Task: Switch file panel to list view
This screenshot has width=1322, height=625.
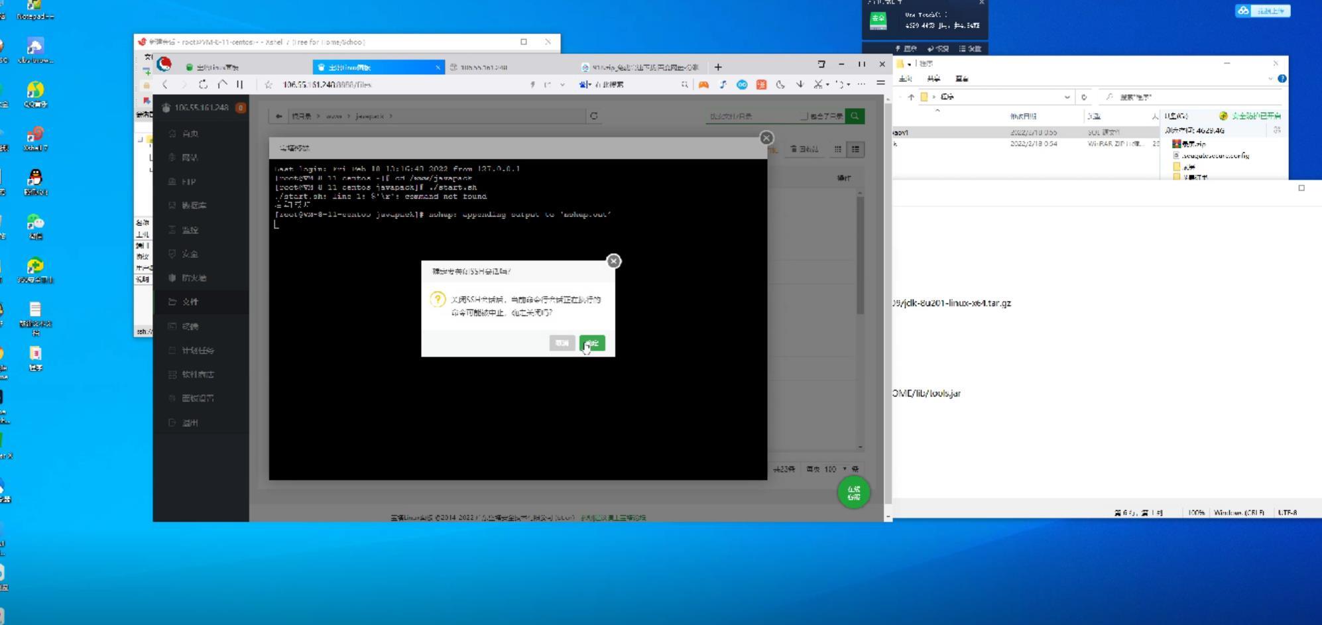Action: [855, 149]
